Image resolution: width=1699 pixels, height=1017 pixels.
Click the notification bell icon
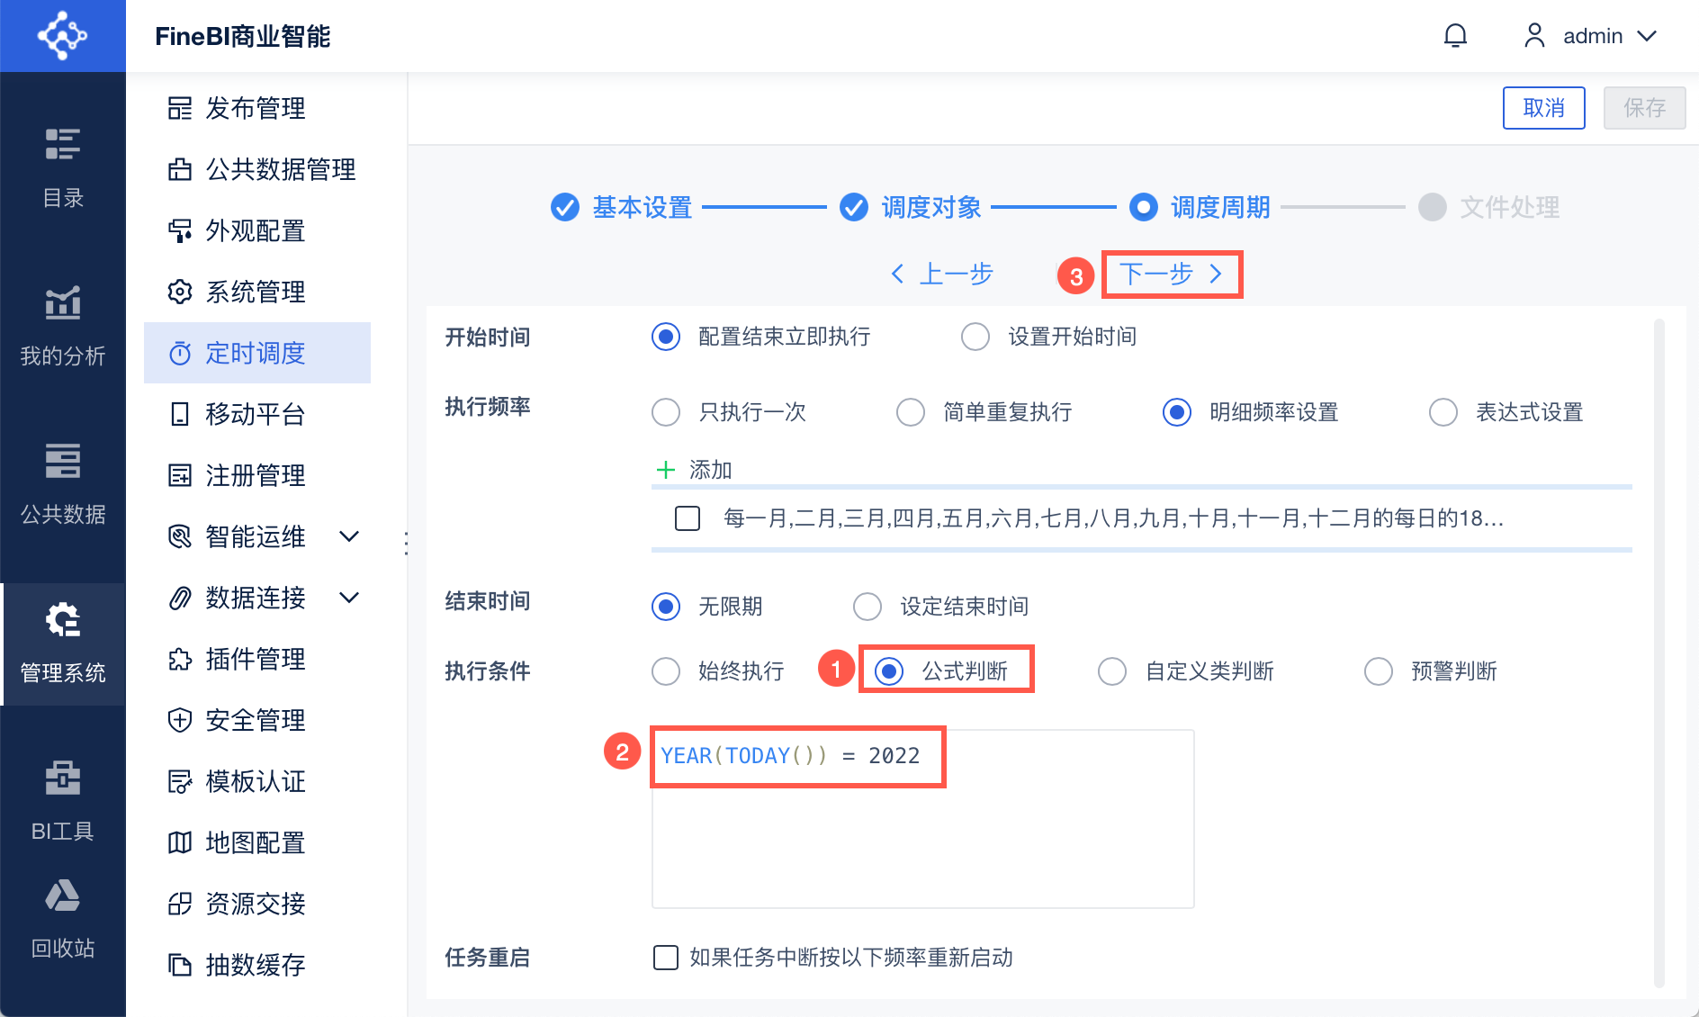1455,36
